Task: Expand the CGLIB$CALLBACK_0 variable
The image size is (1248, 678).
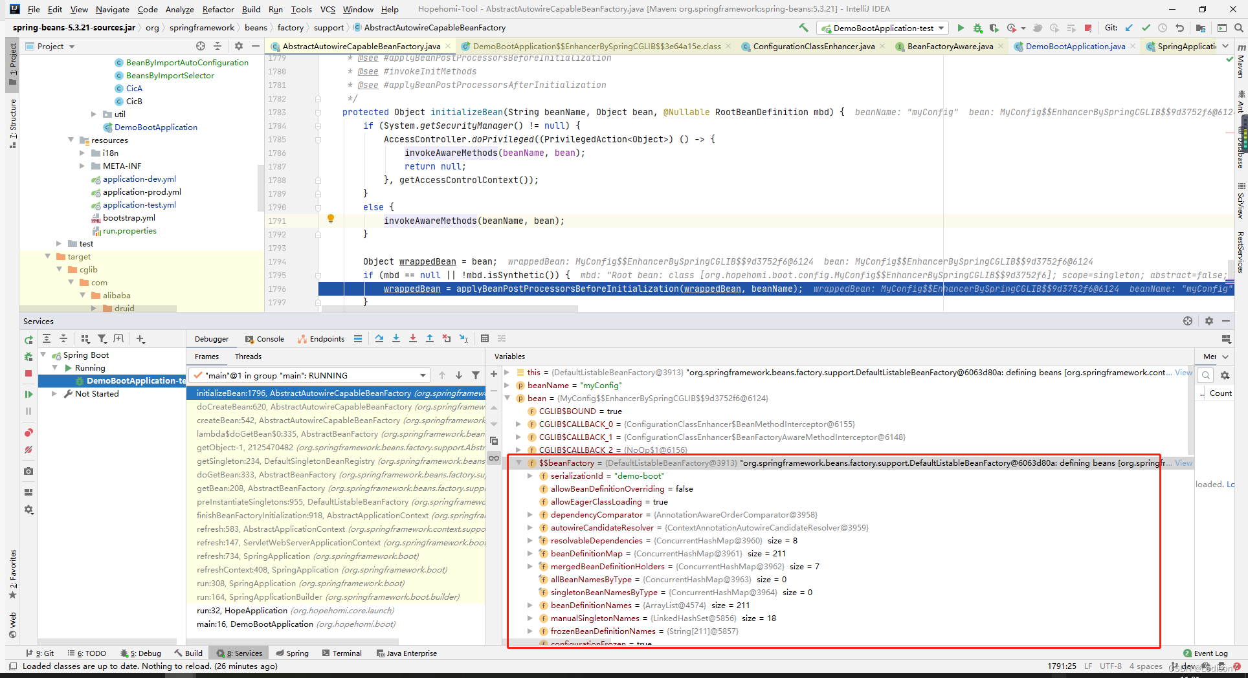Action: click(x=519, y=424)
